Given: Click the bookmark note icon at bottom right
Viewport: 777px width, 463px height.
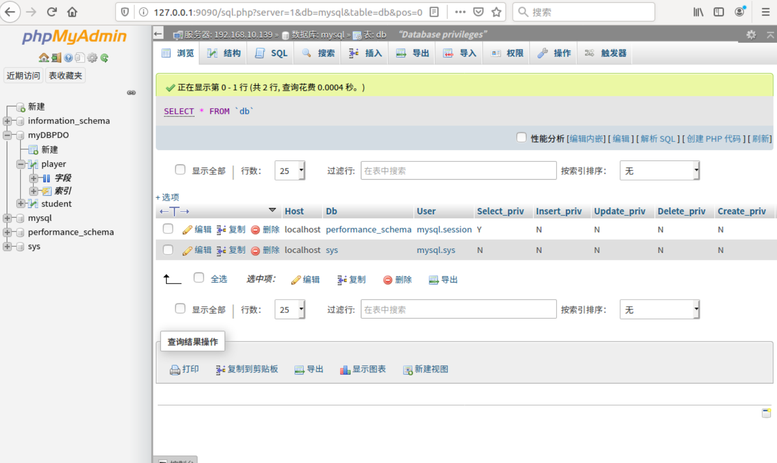Looking at the screenshot, I should 766,413.
